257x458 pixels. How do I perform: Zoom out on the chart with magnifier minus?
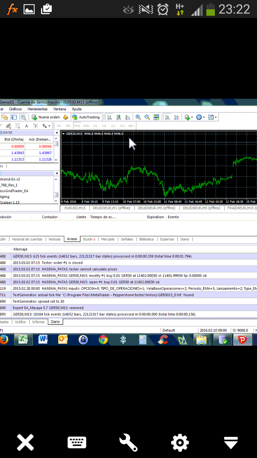point(147,117)
